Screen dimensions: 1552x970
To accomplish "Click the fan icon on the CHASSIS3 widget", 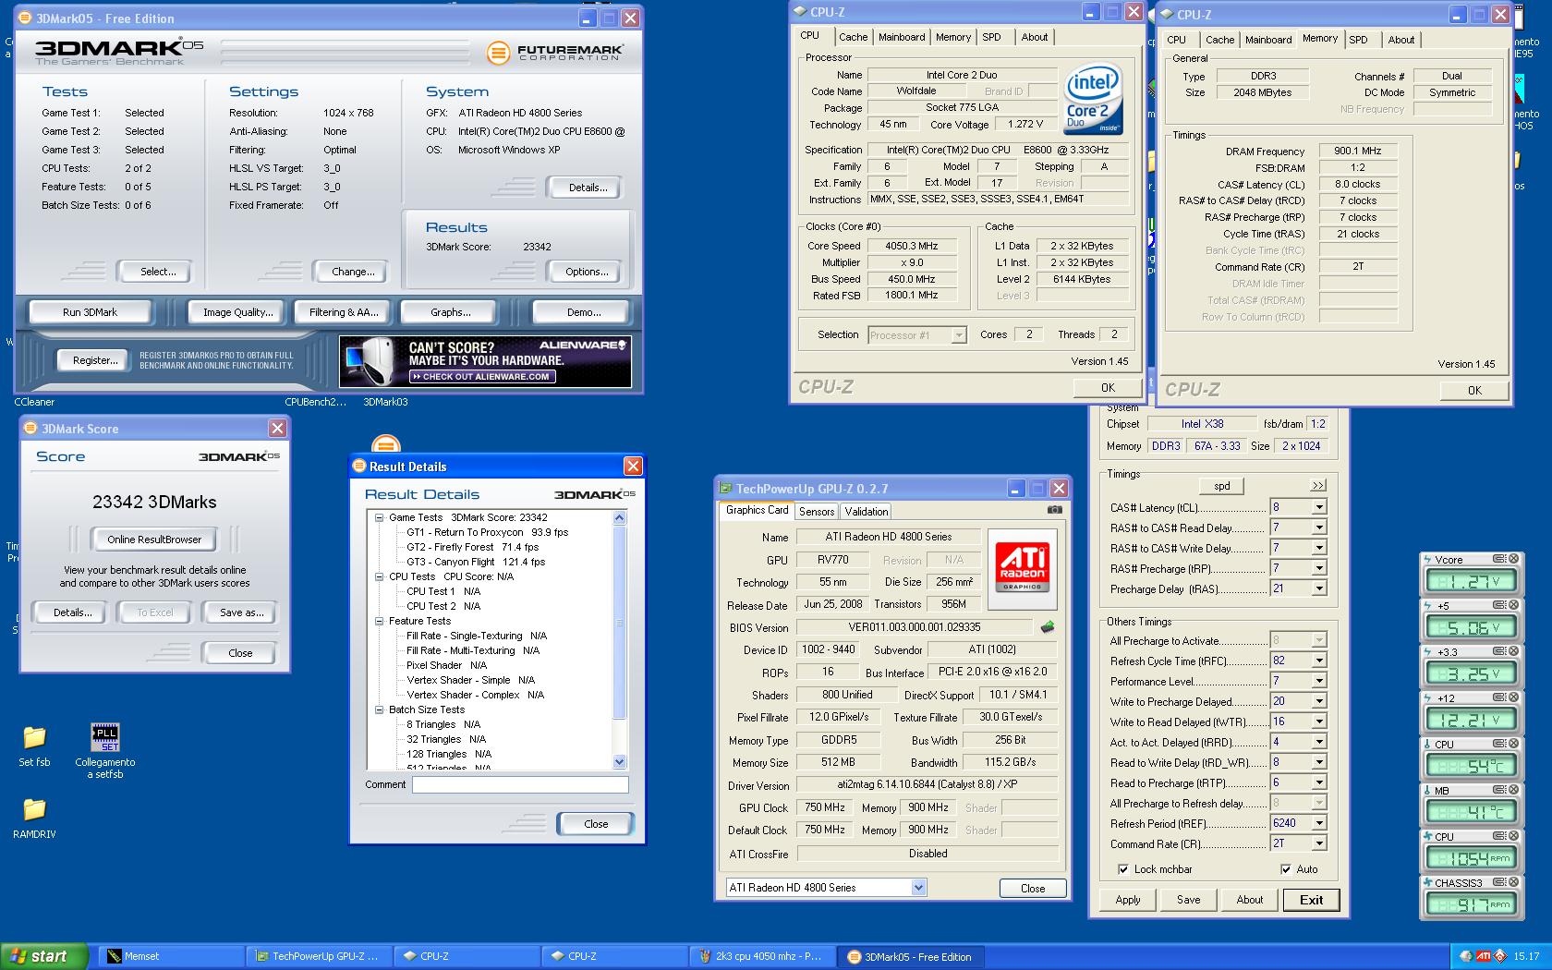I will (1427, 882).
